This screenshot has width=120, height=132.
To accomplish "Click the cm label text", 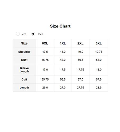I will 24,34.
